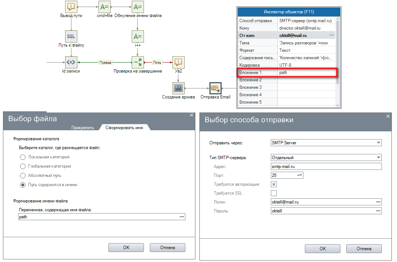
Task: Select the 'Вывод пути' notification block icon
Action: pos(71,7)
